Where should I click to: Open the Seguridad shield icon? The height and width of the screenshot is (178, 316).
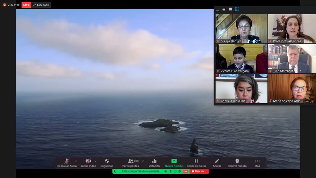click(107, 161)
